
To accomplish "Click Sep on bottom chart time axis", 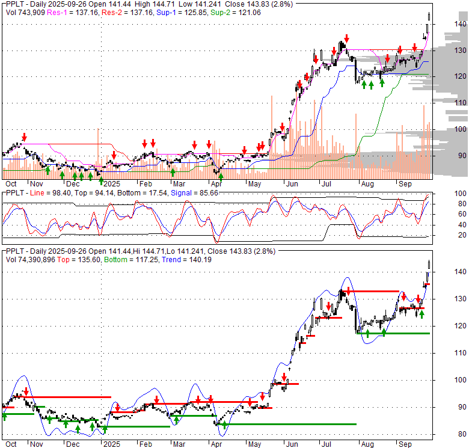I will pos(405,444).
